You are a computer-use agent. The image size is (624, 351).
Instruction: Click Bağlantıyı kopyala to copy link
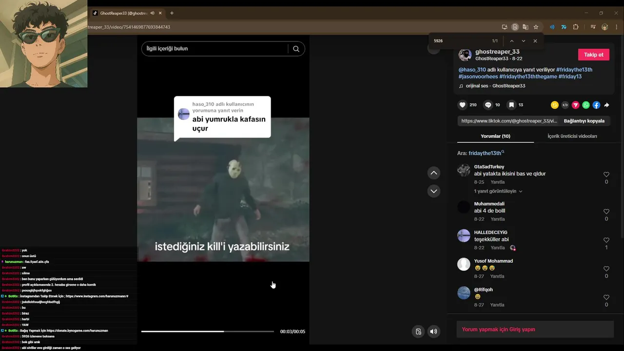[x=584, y=121]
